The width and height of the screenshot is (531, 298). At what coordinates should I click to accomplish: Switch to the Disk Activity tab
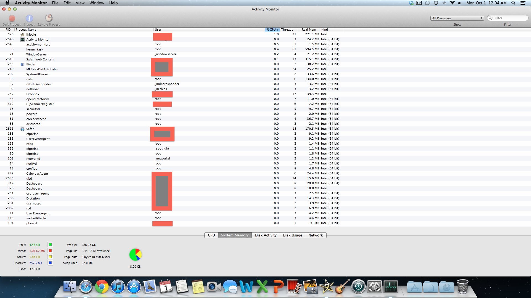click(265, 235)
